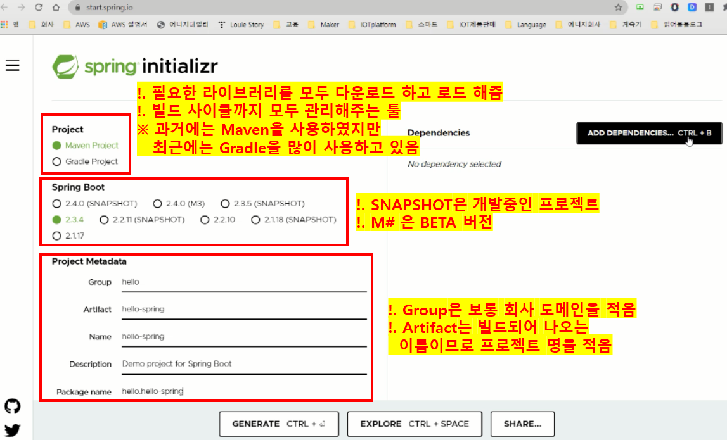Select Spring Boot 2.1.17 version
727x440 pixels.
coord(56,236)
